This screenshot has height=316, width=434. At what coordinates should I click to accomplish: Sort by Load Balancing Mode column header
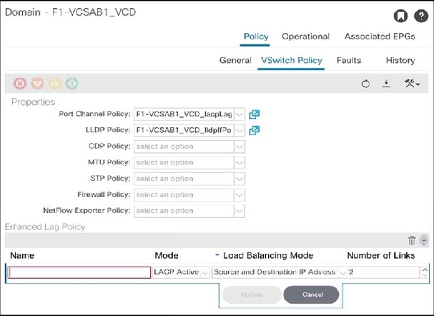268,255
